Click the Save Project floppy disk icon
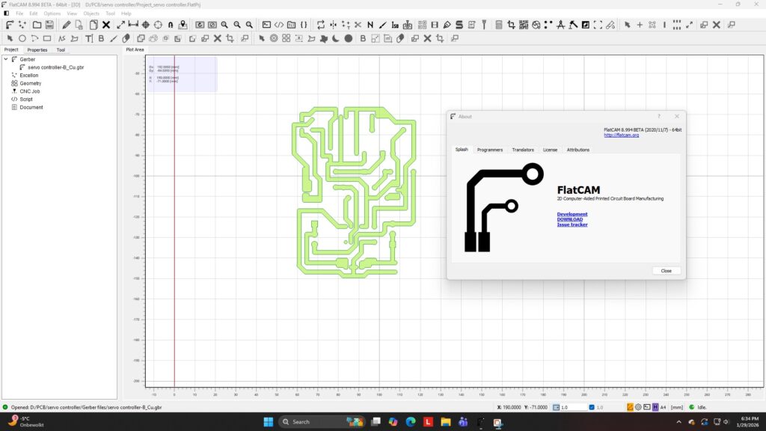Screen dimensions: 766x431 [x=49, y=25]
